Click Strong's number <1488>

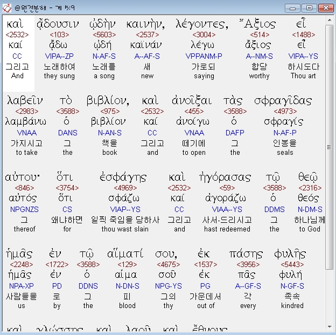[x=304, y=35]
